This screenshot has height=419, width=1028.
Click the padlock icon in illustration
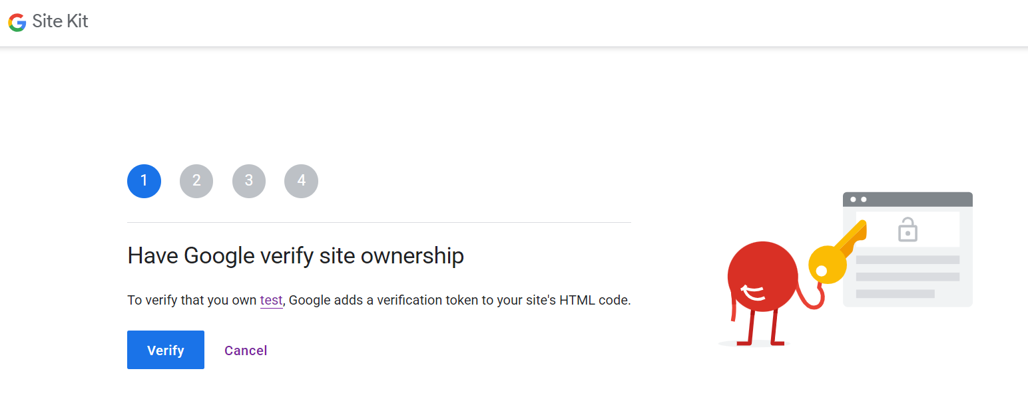click(x=907, y=229)
